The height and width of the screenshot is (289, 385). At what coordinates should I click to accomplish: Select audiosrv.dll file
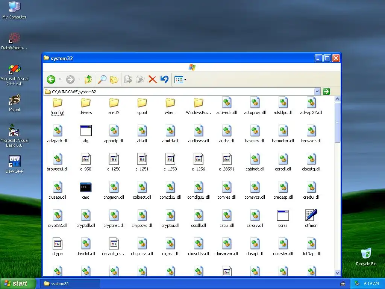pyautogui.click(x=199, y=134)
